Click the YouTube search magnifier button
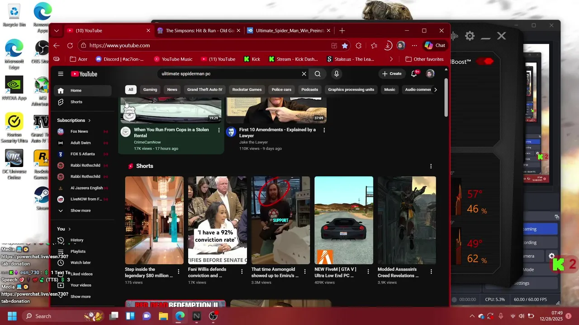This screenshot has height=325, width=579. 318,74
